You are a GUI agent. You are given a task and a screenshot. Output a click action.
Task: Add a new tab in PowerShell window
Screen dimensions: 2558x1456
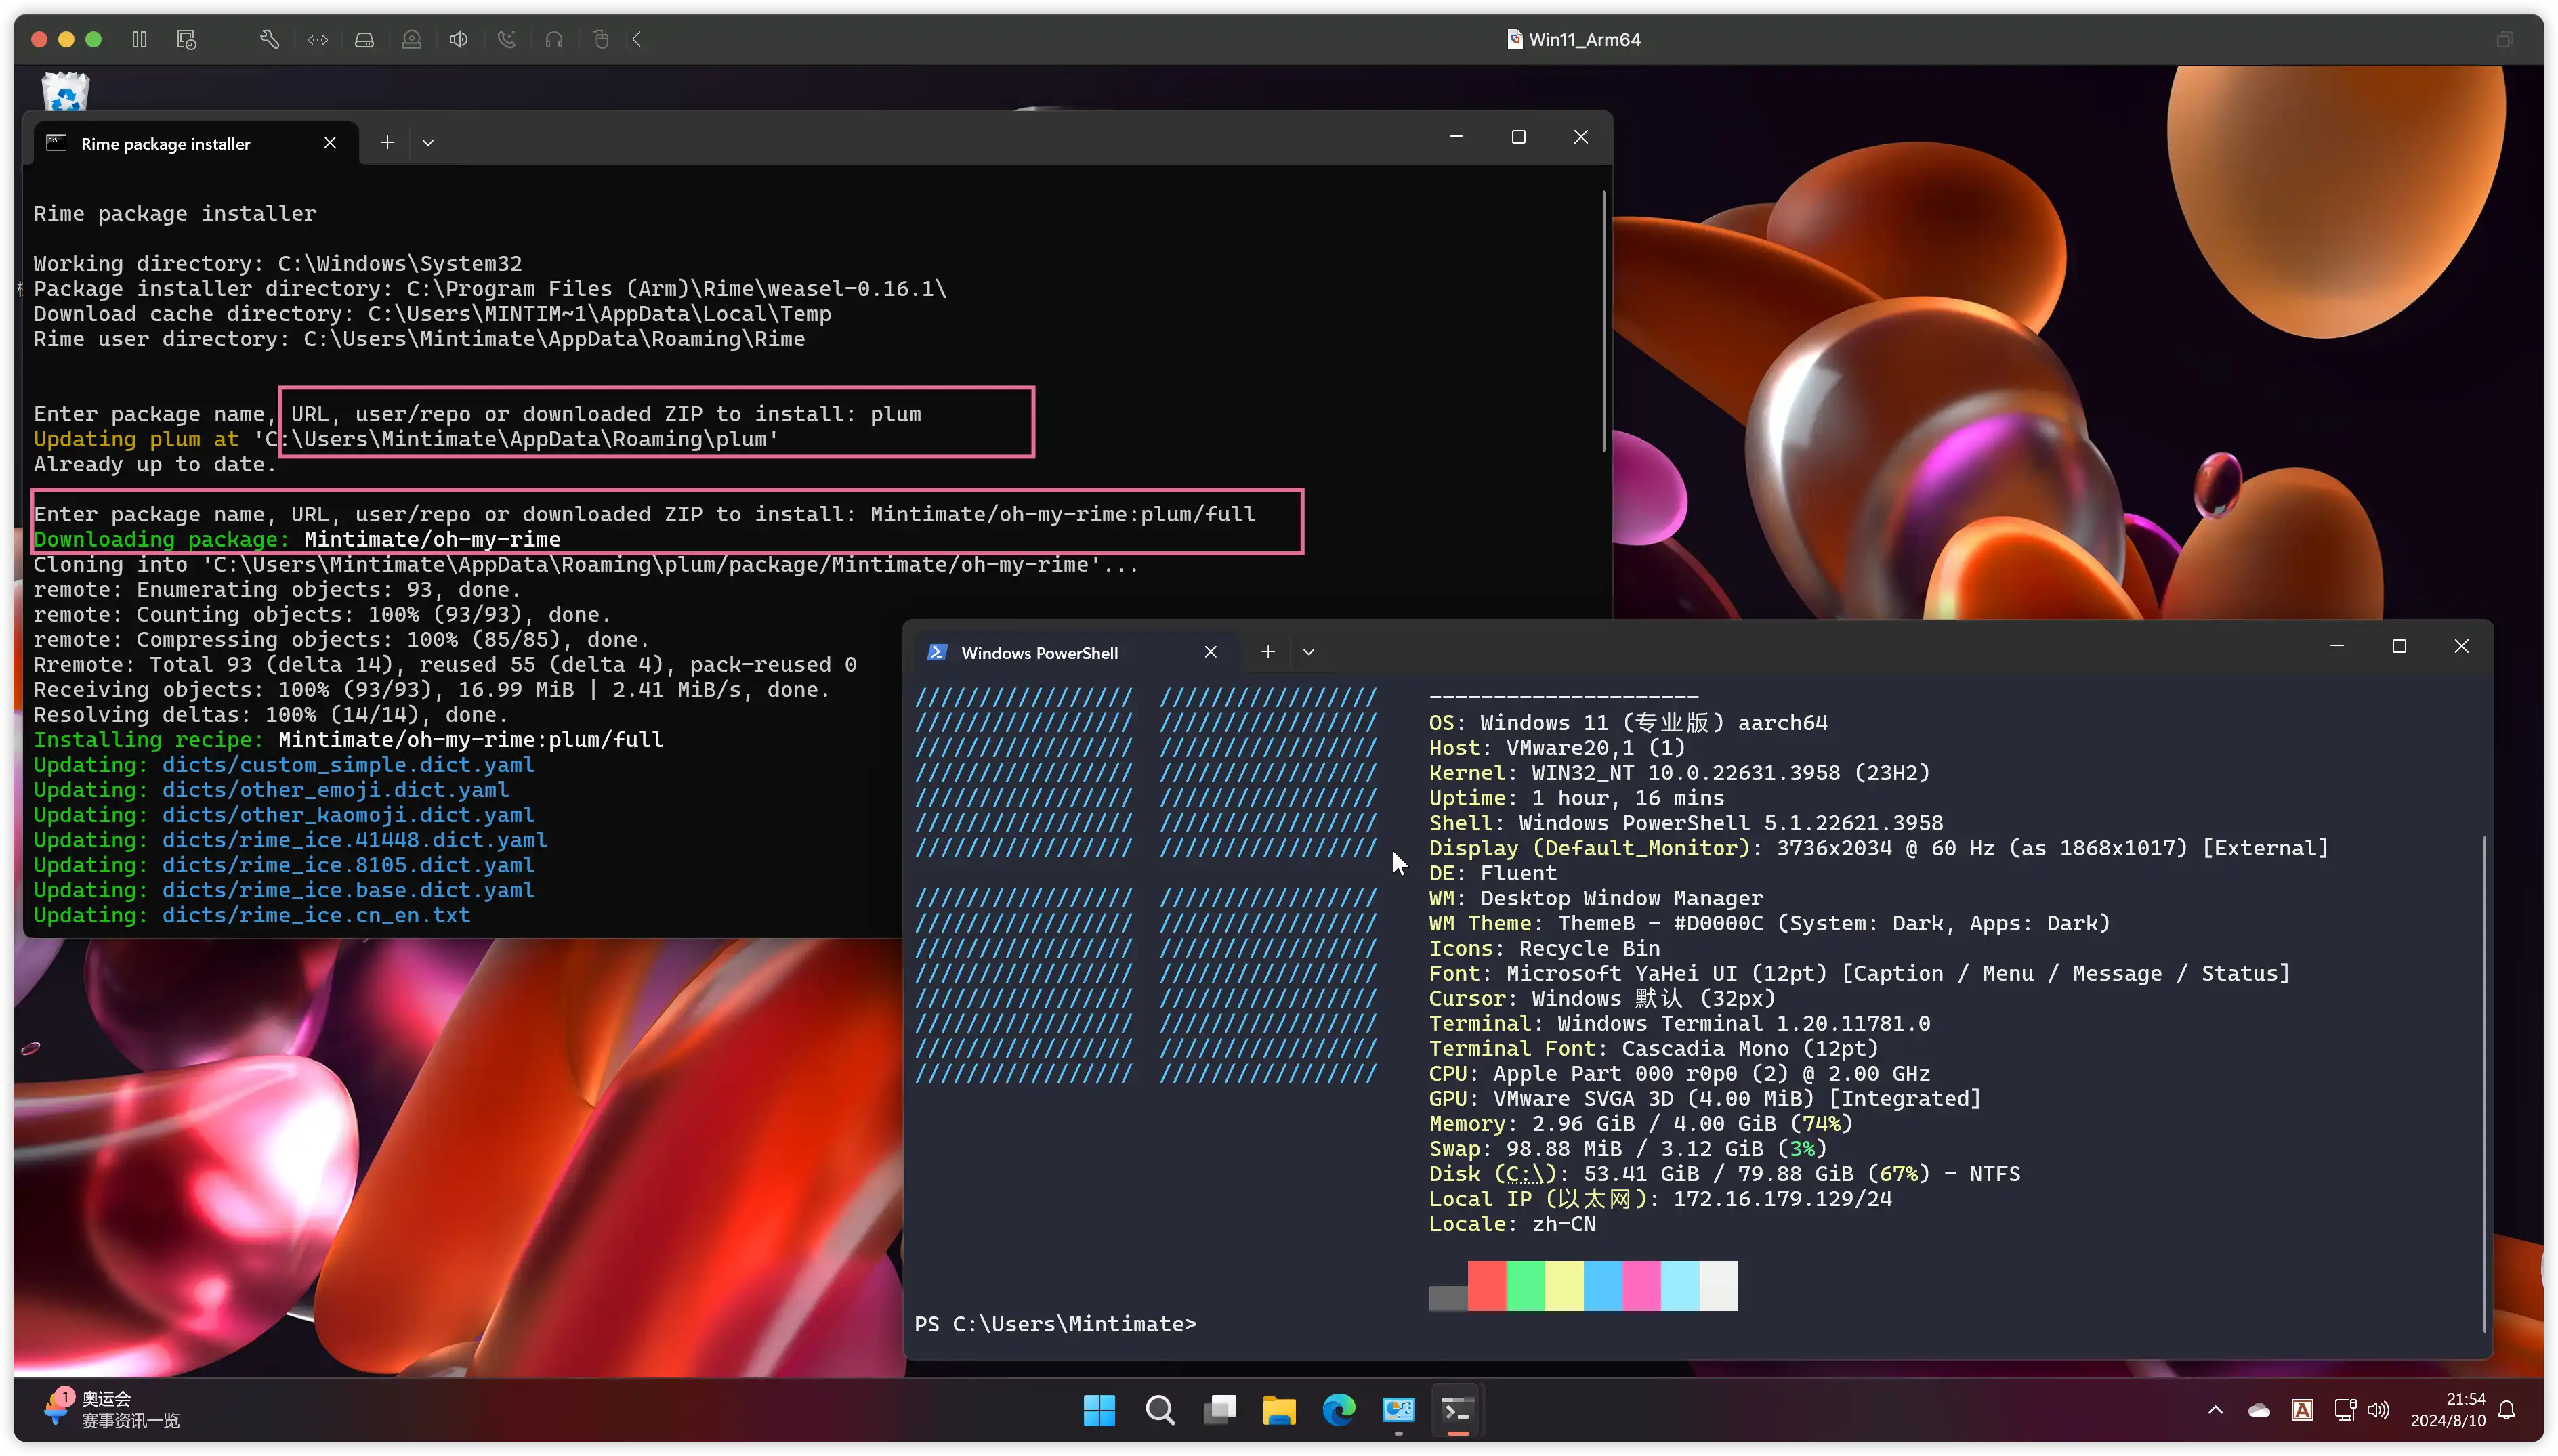tap(1267, 652)
